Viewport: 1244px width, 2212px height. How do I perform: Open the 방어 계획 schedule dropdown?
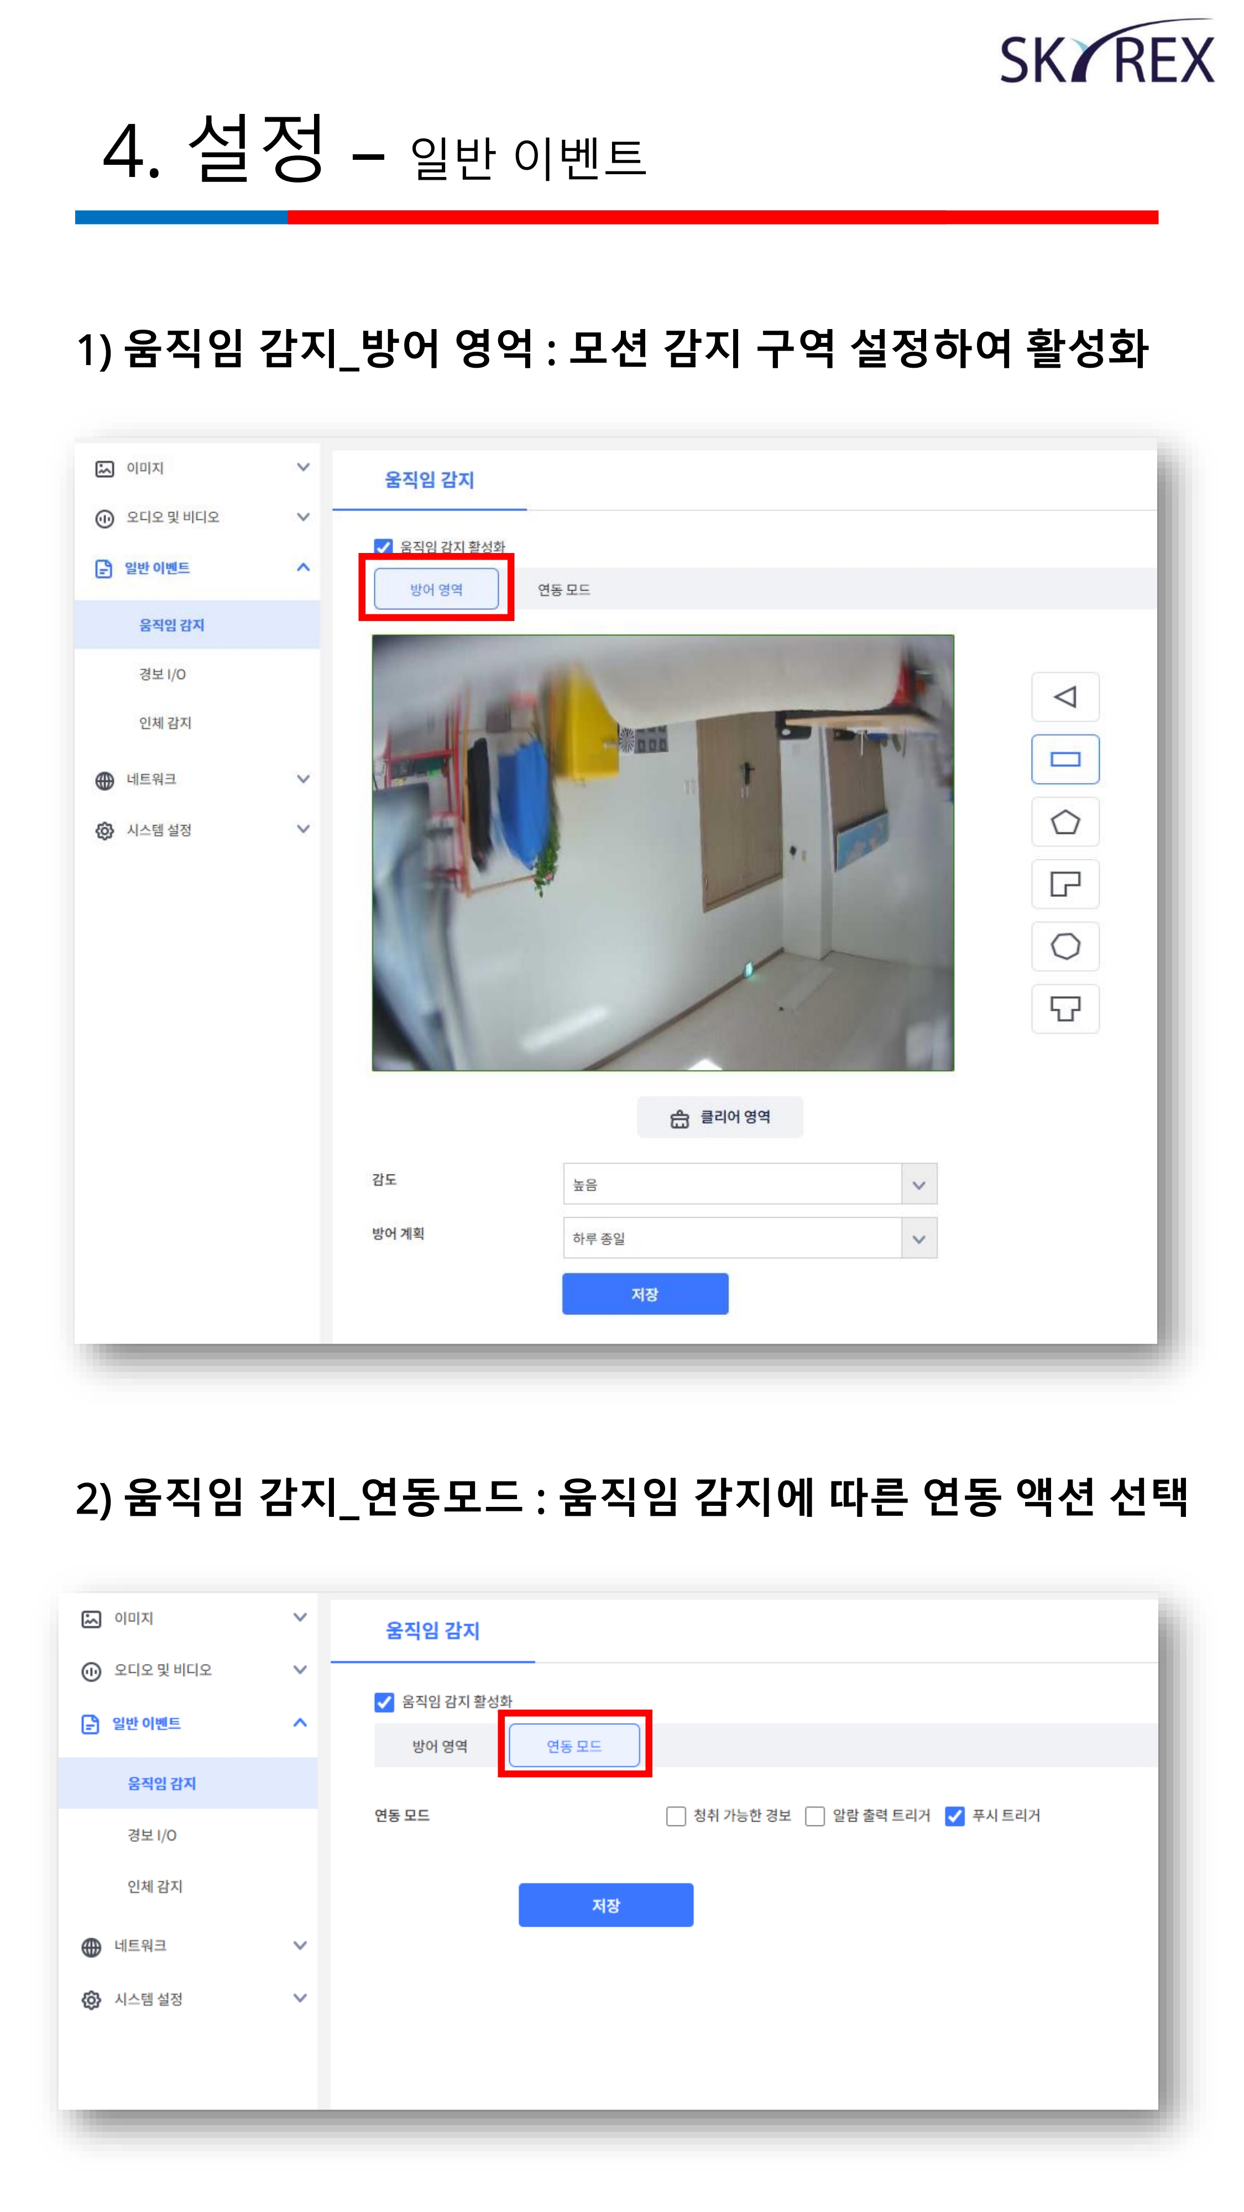(750, 1238)
